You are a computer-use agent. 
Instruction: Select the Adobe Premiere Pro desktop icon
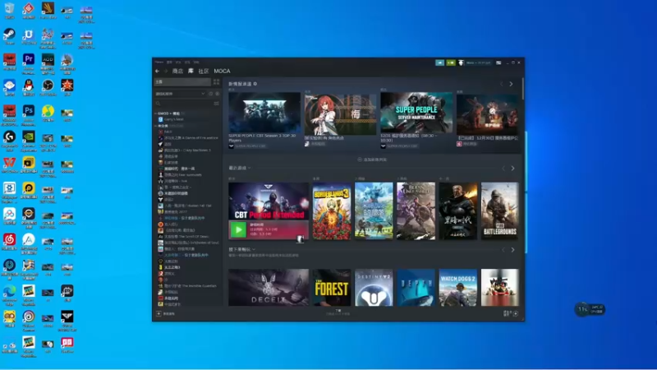point(29,63)
